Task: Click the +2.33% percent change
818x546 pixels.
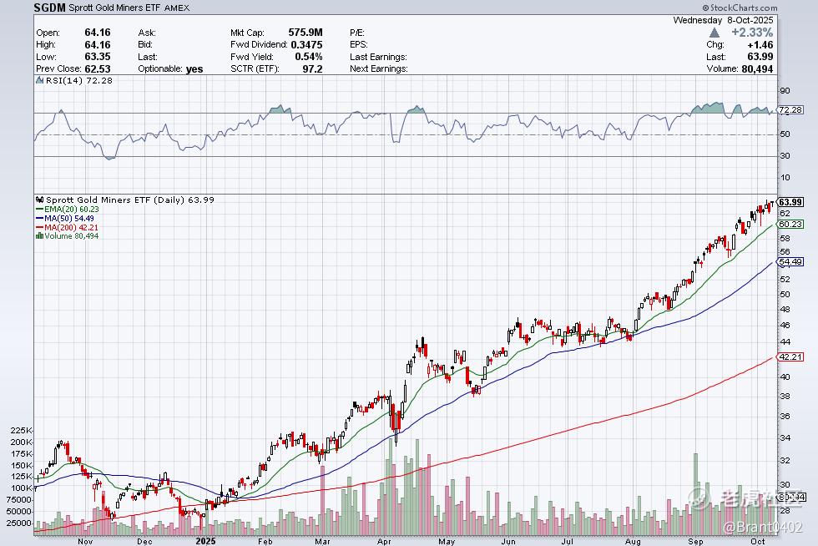Action: point(752,33)
